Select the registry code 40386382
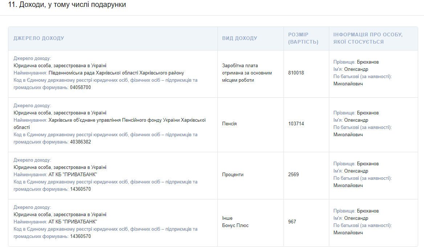This screenshot has height=251, width=424. (x=80, y=142)
